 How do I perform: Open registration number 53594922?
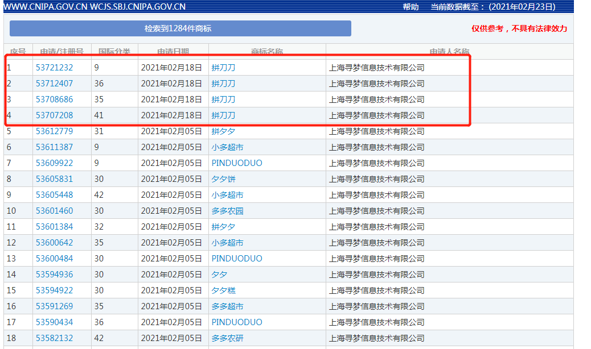point(54,290)
